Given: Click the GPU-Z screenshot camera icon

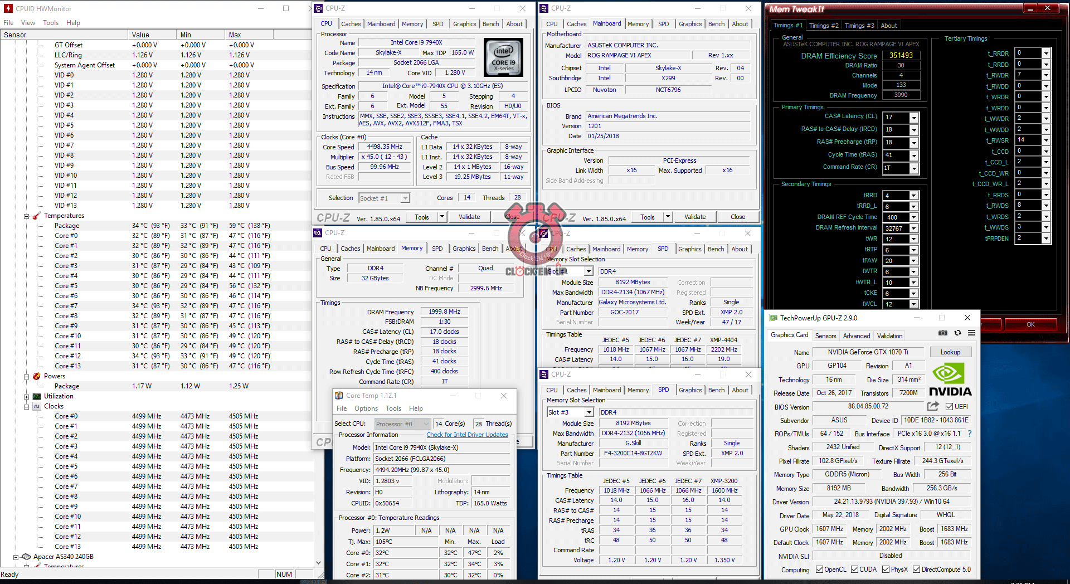Looking at the screenshot, I should [x=942, y=333].
